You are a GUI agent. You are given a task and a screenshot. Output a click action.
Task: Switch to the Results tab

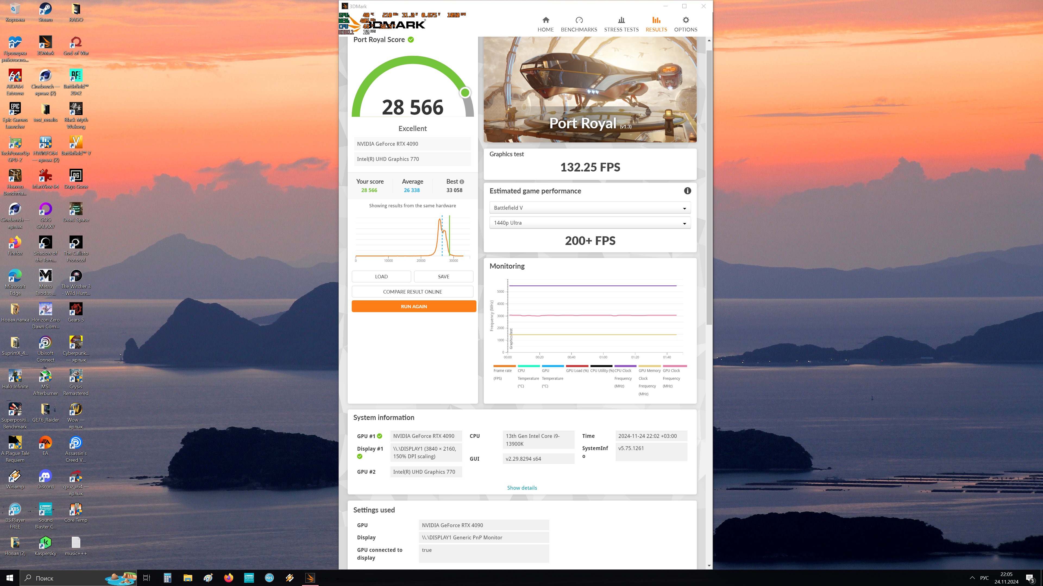tap(656, 24)
